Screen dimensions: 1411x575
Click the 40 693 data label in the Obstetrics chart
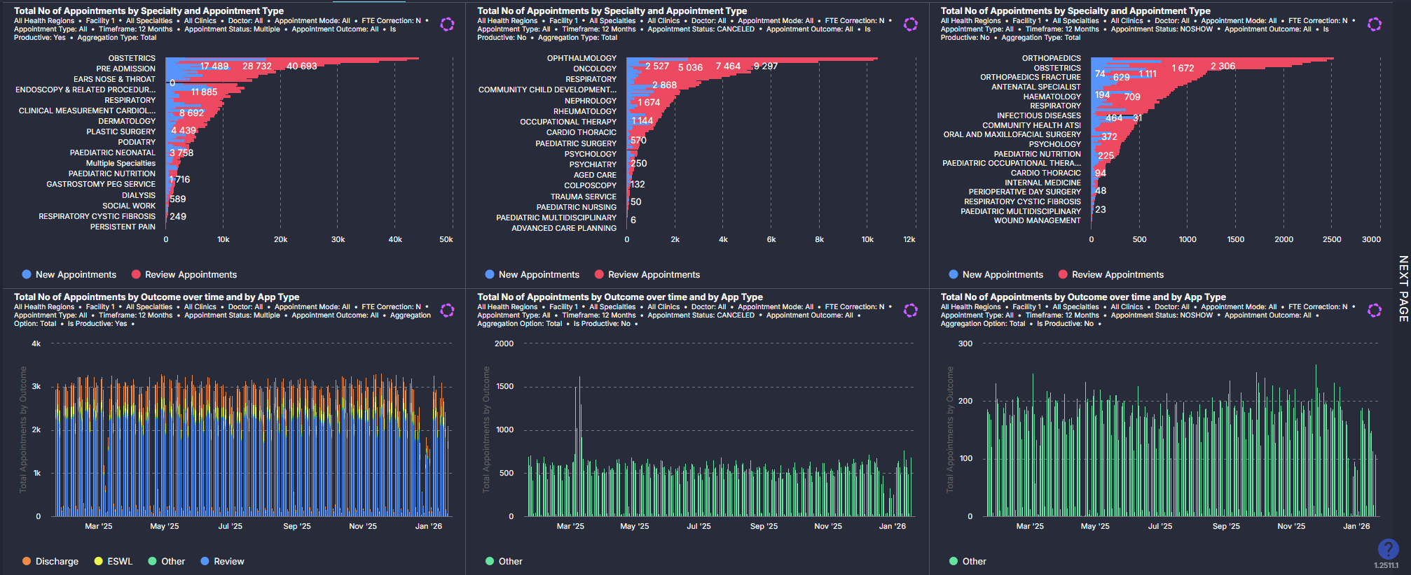pos(302,66)
